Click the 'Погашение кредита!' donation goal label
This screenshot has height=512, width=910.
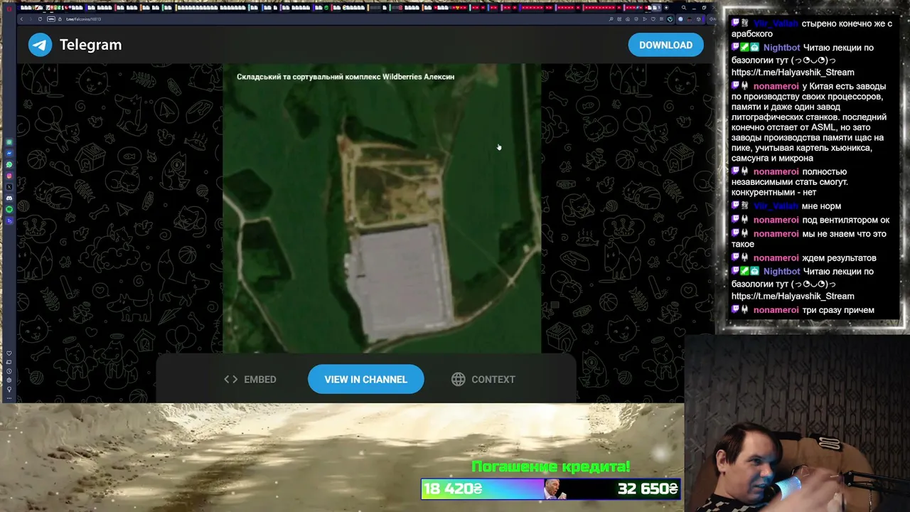(551, 467)
